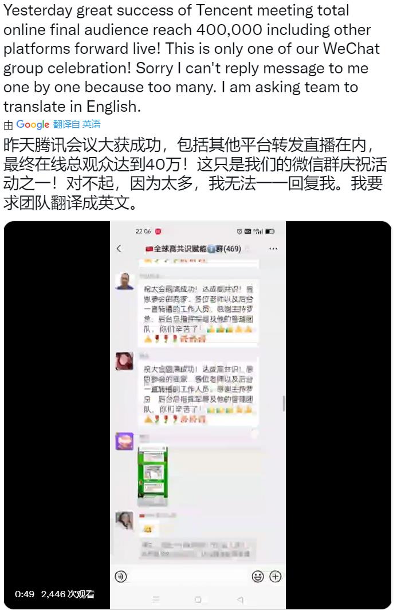Tap the voice input icon in chat bar
397x615 pixels.
pos(121,576)
